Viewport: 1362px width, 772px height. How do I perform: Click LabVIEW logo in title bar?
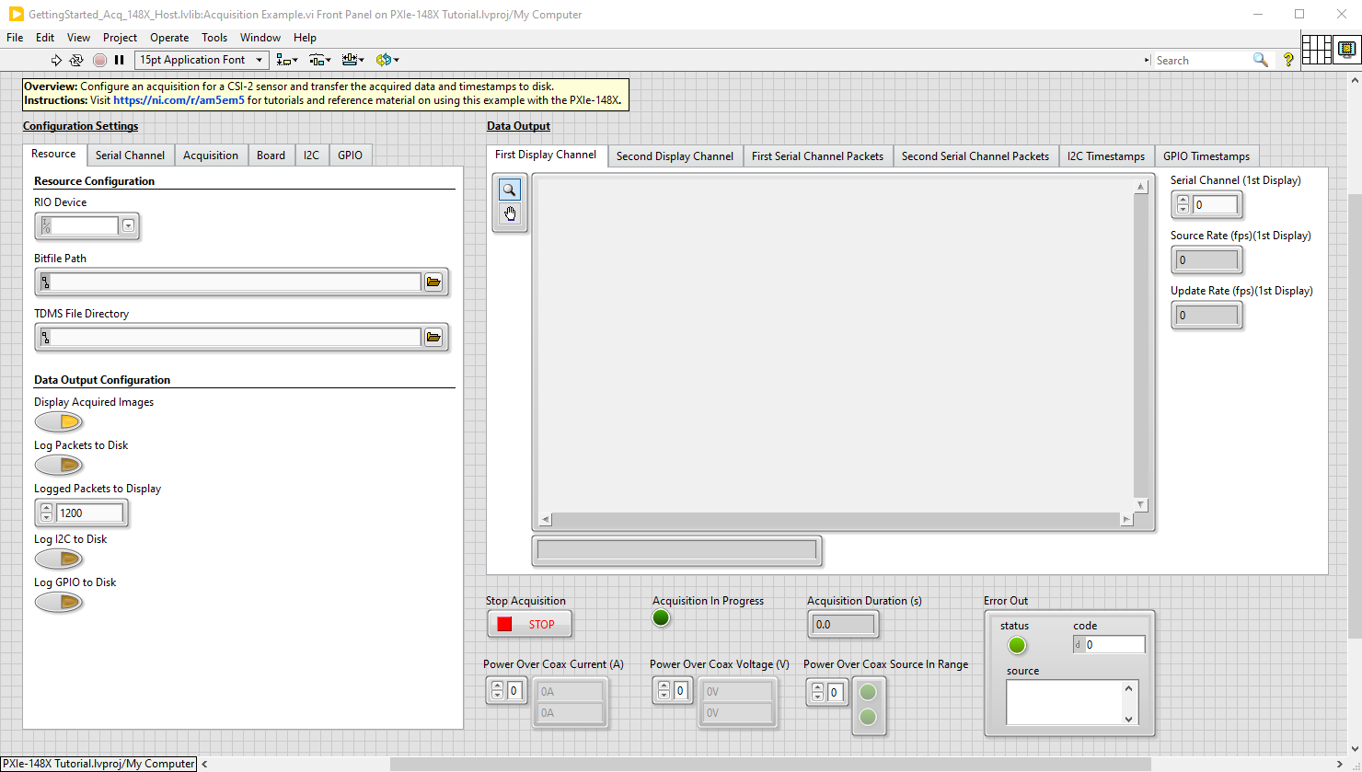pyautogui.click(x=16, y=14)
